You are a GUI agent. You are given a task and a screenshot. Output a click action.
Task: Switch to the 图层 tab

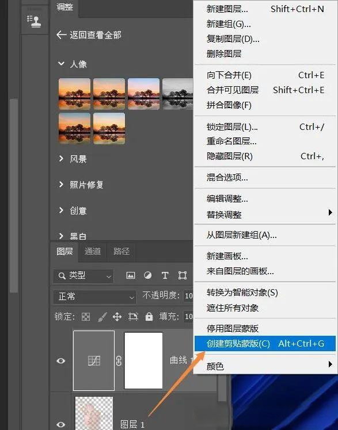[x=64, y=251]
